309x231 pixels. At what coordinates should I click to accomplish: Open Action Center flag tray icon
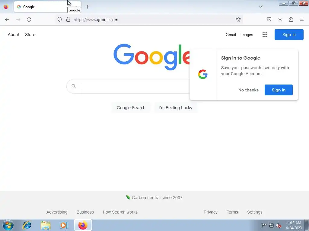[264, 225]
